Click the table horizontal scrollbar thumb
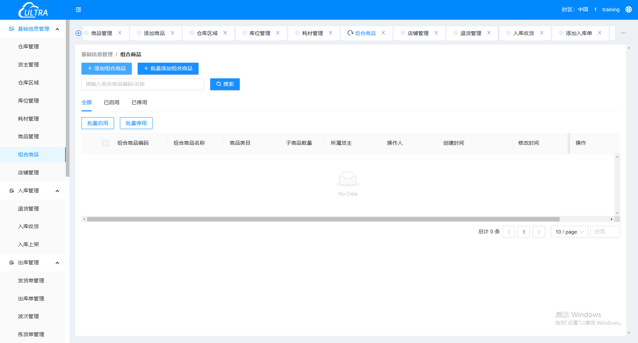The height and width of the screenshot is (343, 638). pyautogui.click(x=323, y=219)
